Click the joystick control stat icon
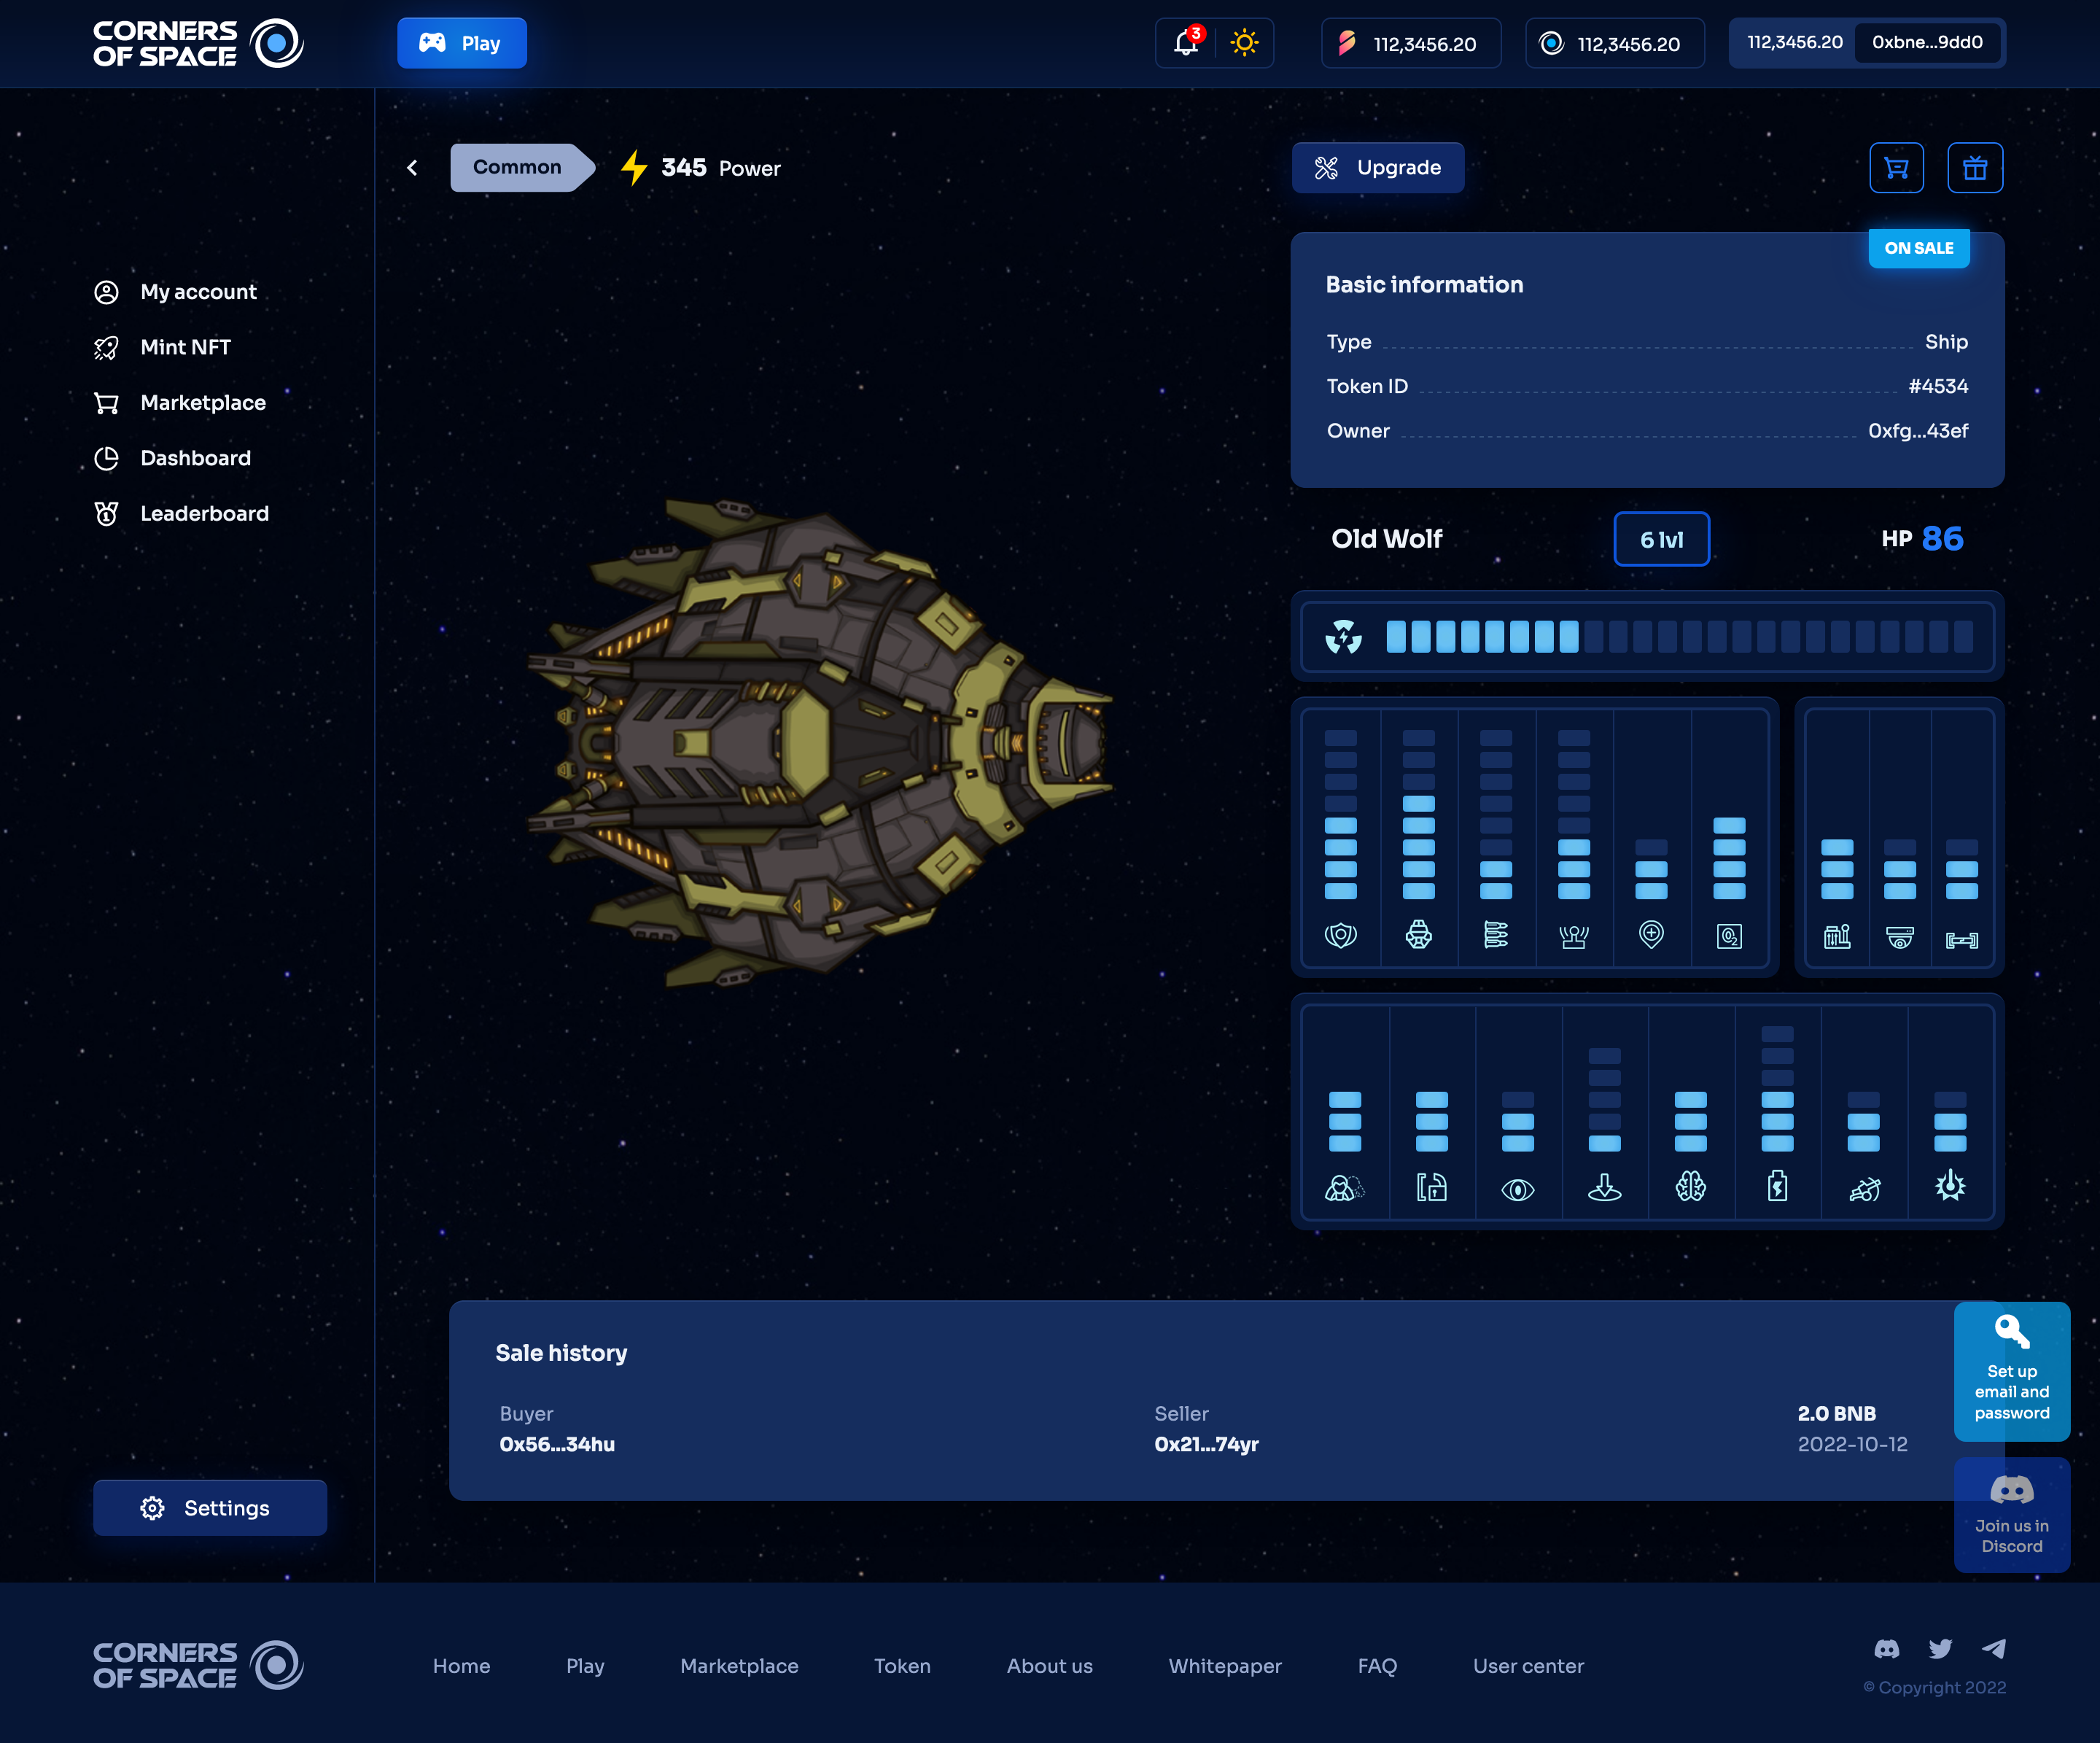Screen dimensions: 2100x1743 pos(1574,936)
